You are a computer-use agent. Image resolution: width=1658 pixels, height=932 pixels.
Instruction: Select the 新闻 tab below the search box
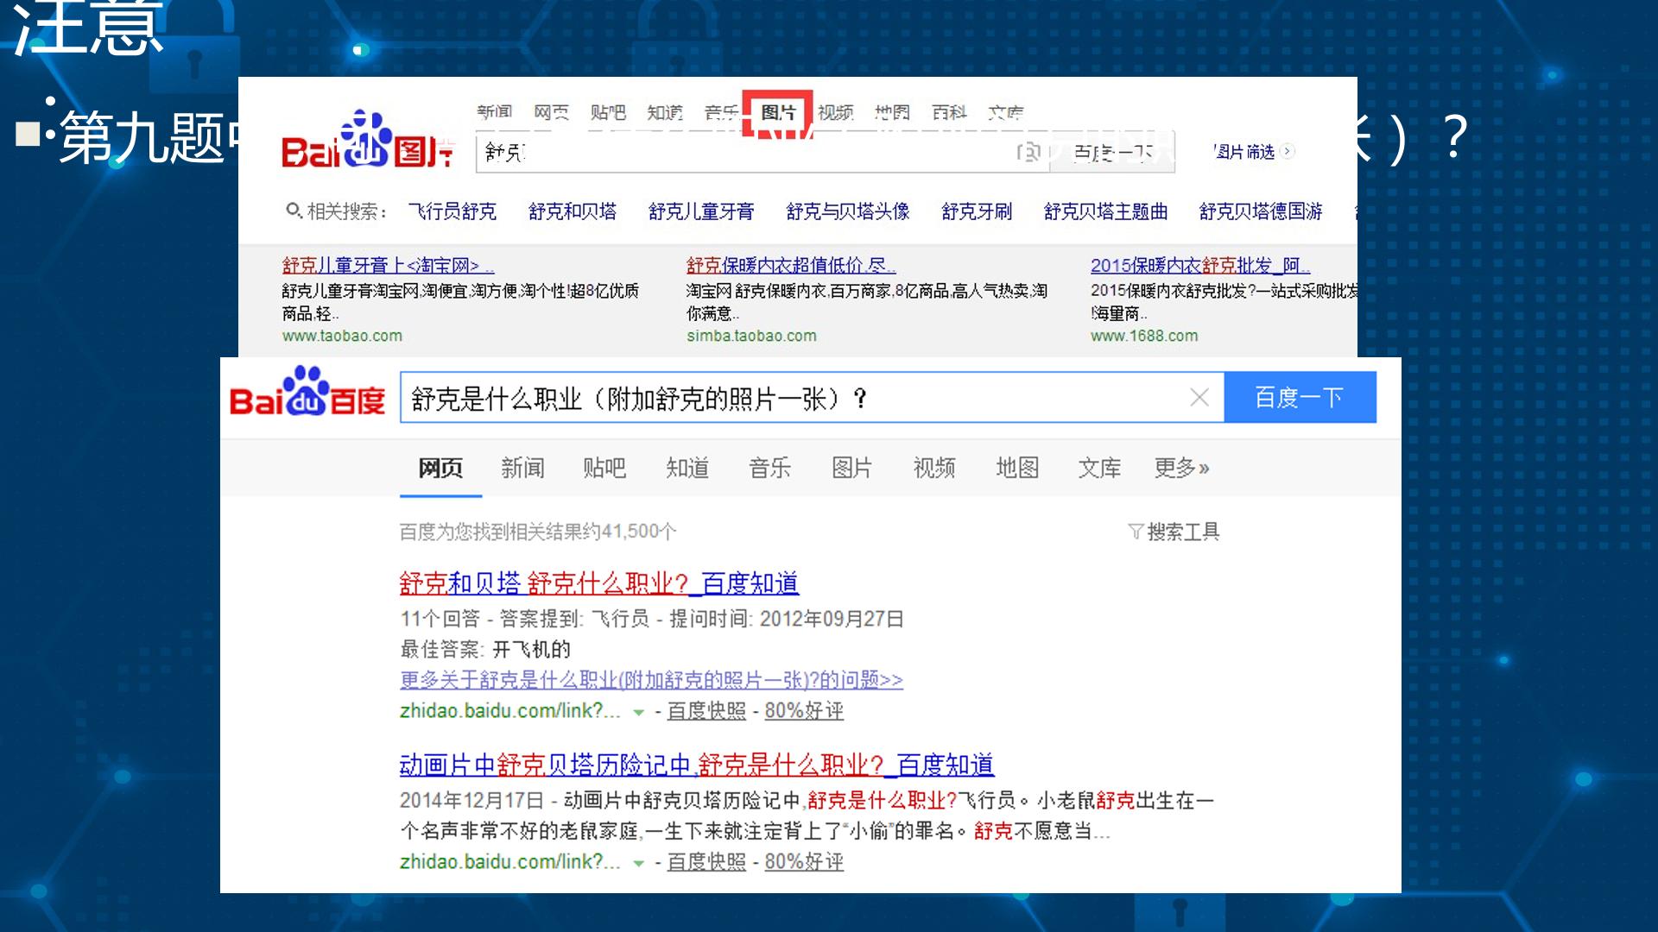tap(522, 469)
